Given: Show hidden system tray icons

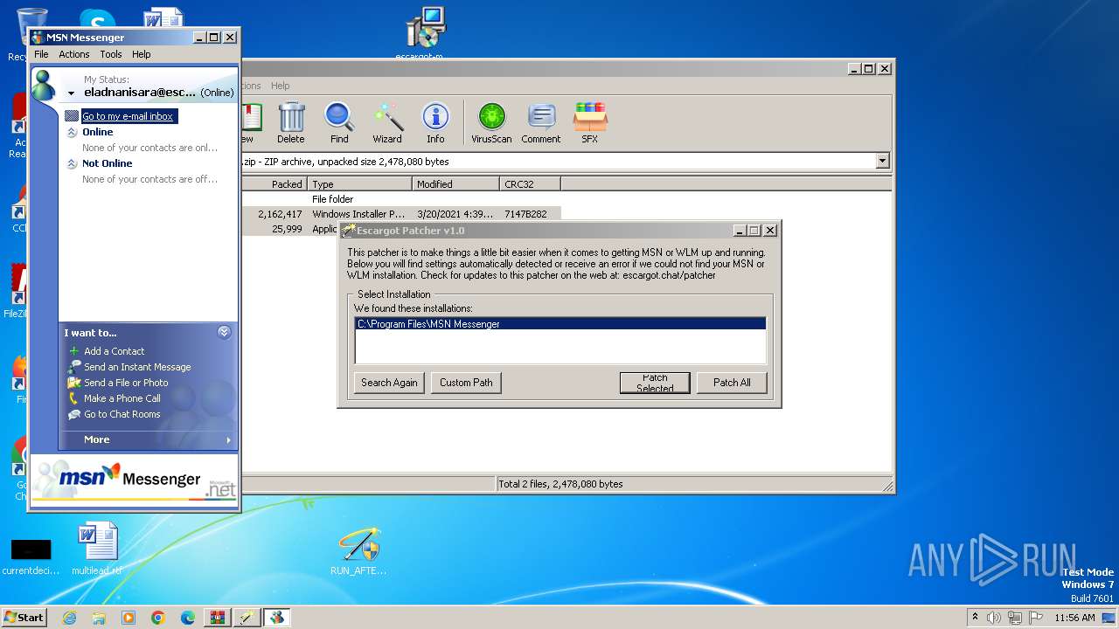Looking at the screenshot, I should point(976,618).
